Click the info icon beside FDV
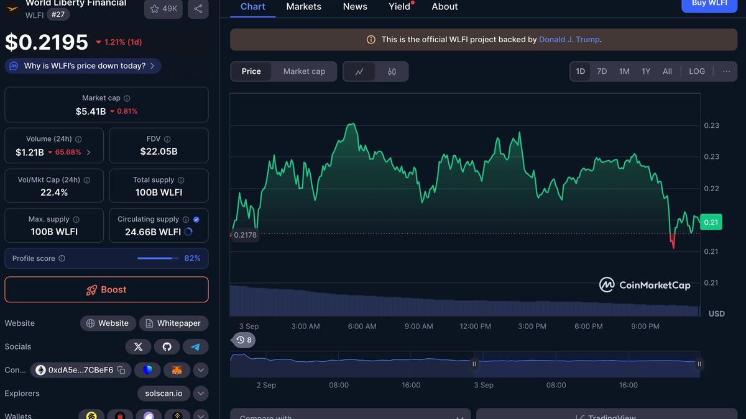This screenshot has height=419, width=746. coord(167,139)
